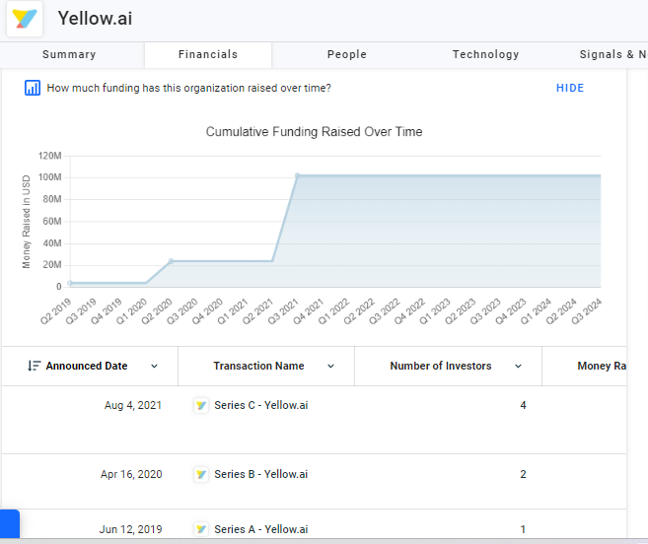The height and width of the screenshot is (544, 648).
Task: Click the Jun 12, 2019 date cell
Action: pos(130,529)
